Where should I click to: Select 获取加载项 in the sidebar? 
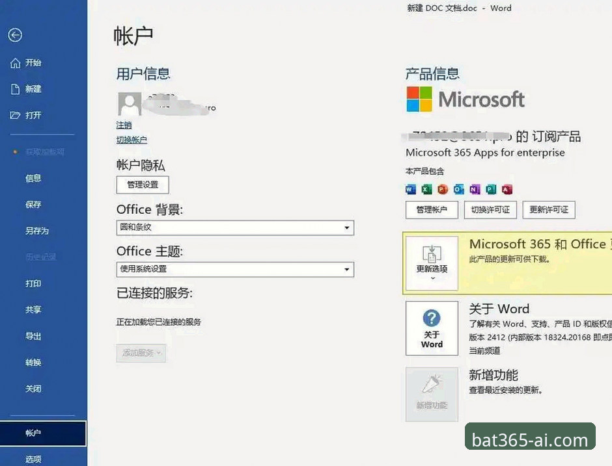click(x=45, y=151)
